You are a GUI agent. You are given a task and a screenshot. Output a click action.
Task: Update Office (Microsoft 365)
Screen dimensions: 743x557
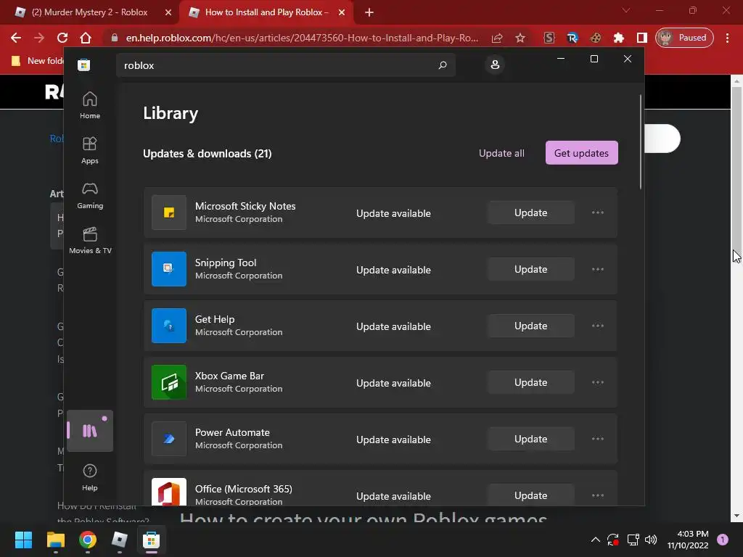pos(530,495)
